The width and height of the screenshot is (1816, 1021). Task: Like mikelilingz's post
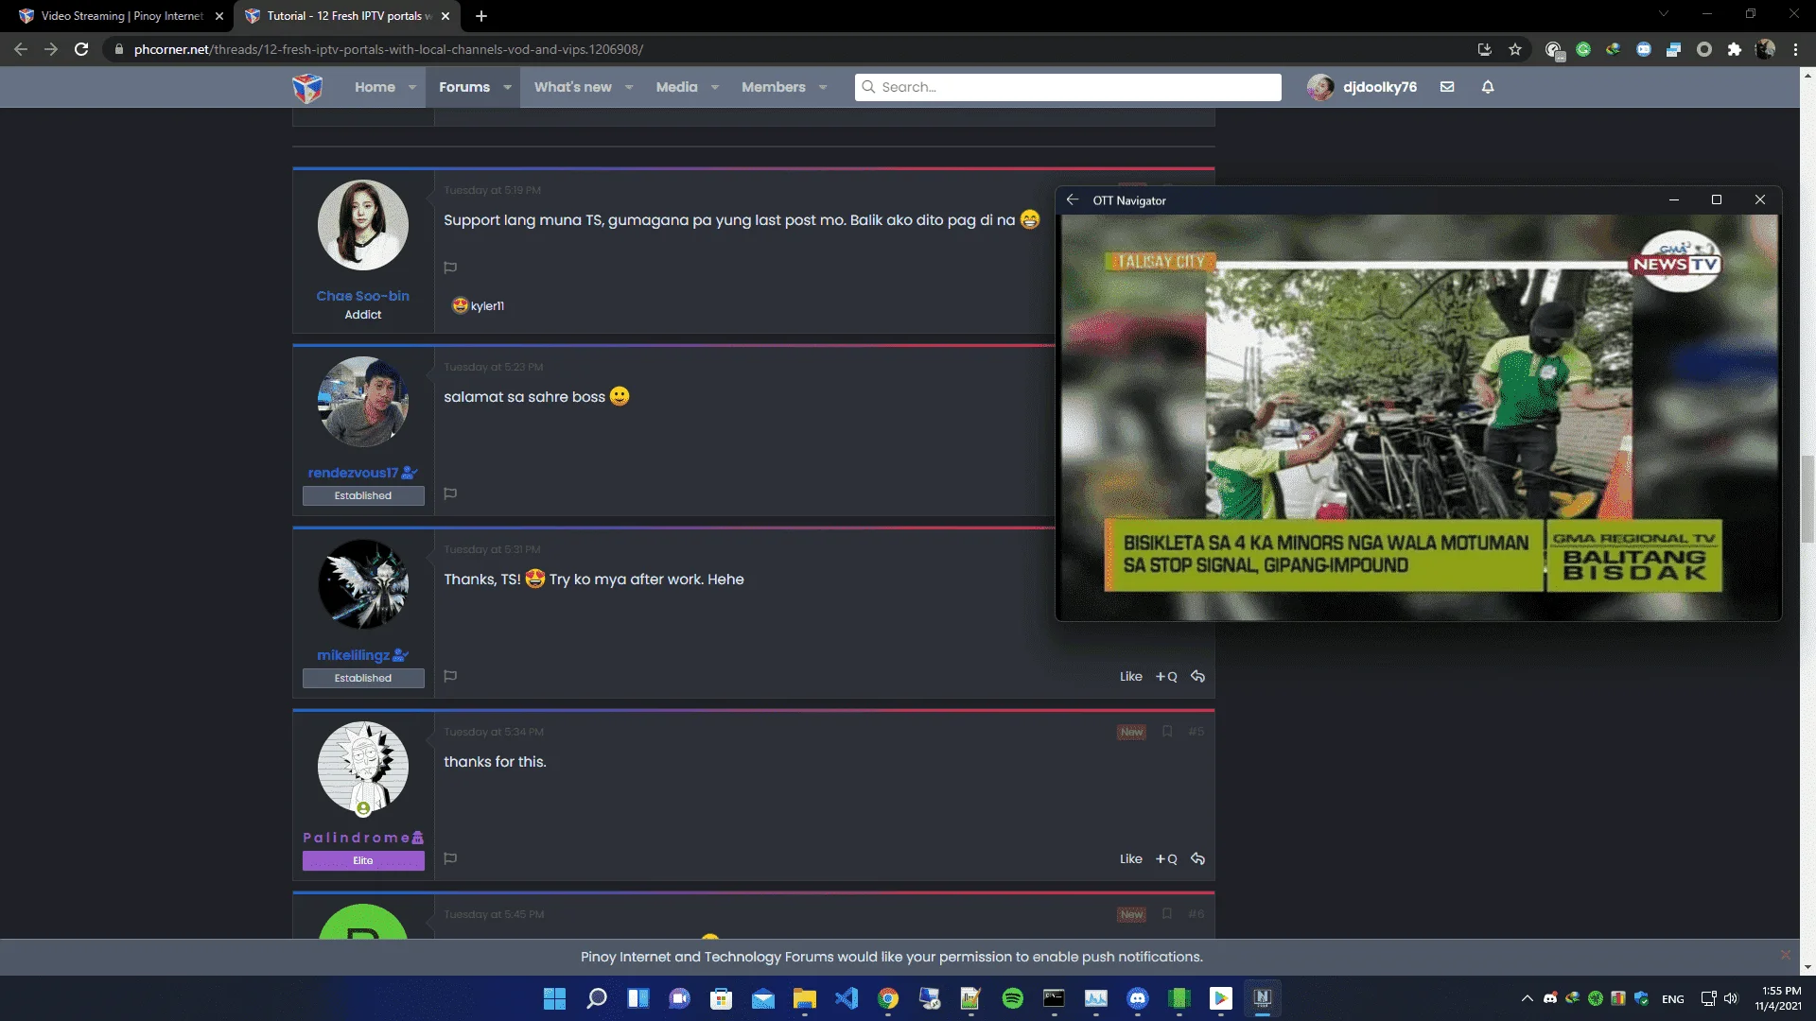point(1131,676)
